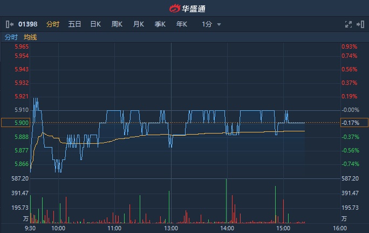Click the highlighted -0.17% label
The width and height of the screenshot is (369, 233).
(354, 123)
